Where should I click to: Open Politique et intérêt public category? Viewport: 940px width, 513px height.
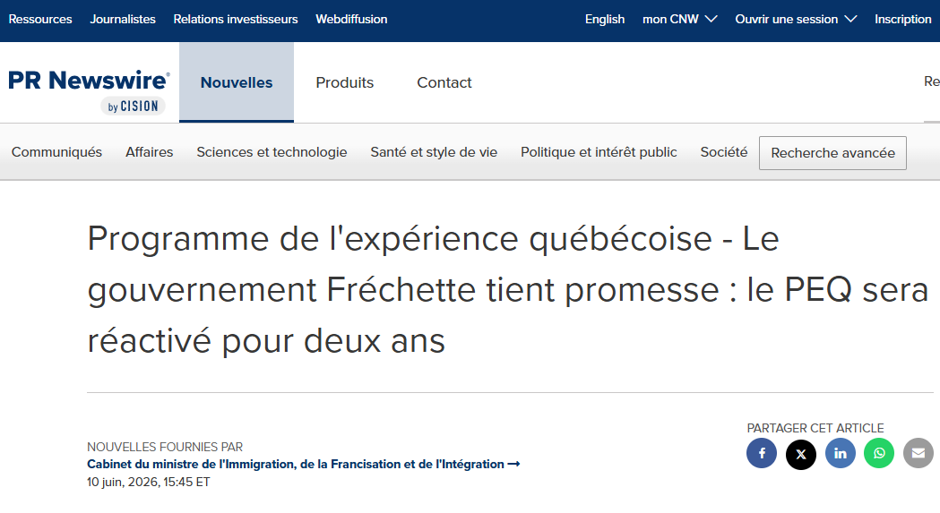599,152
